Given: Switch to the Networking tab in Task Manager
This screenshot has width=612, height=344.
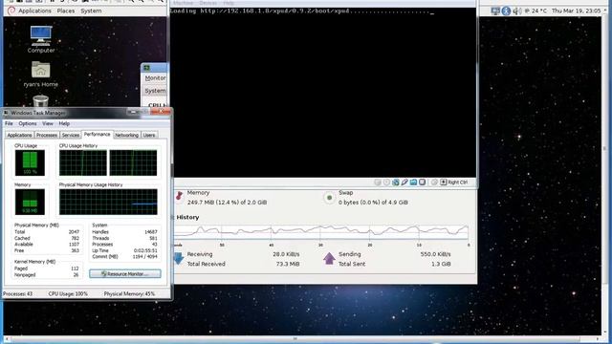Looking at the screenshot, I should click(126, 135).
